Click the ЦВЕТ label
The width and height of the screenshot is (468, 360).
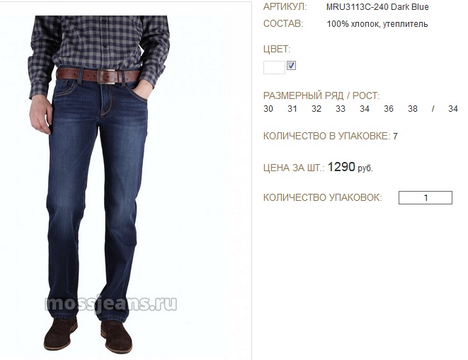click(x=277, y=49)
